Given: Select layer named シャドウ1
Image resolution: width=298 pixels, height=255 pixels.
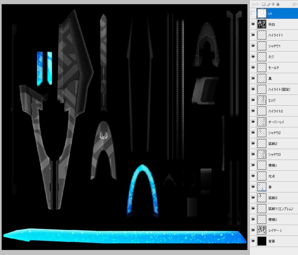Looking at the screenshot, I should [274, 46].
